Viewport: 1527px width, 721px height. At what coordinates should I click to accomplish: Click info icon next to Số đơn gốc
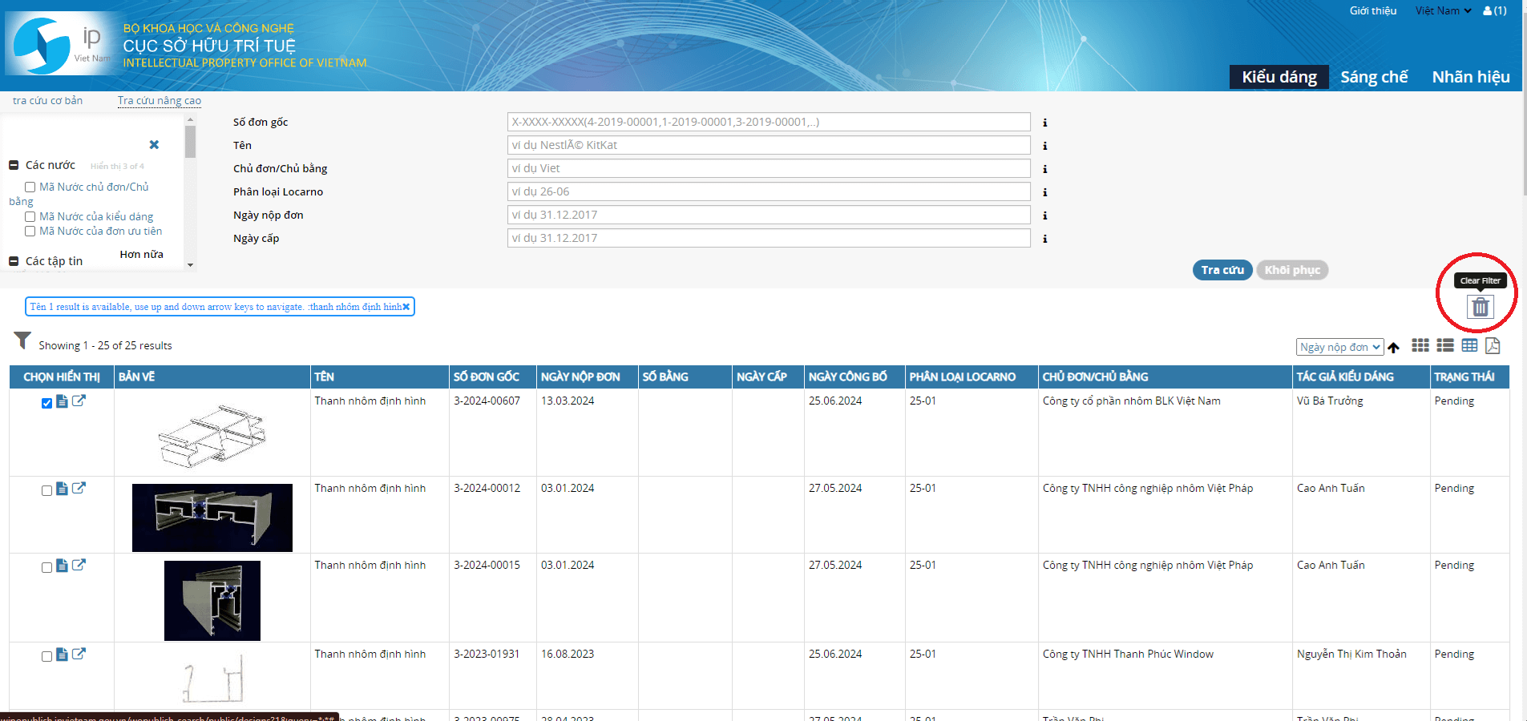click(1044, 123)
